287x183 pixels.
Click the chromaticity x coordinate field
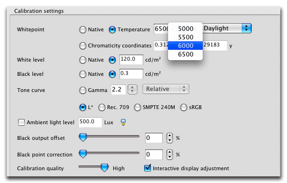pos(161,46)
